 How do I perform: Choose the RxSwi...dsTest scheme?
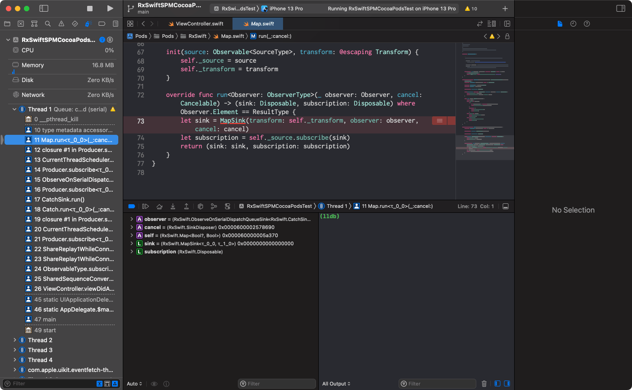click(x=234, y=9)
